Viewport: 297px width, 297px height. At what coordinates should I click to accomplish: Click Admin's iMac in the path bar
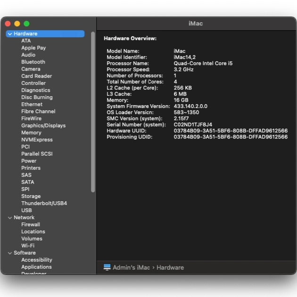pos(131,267)
